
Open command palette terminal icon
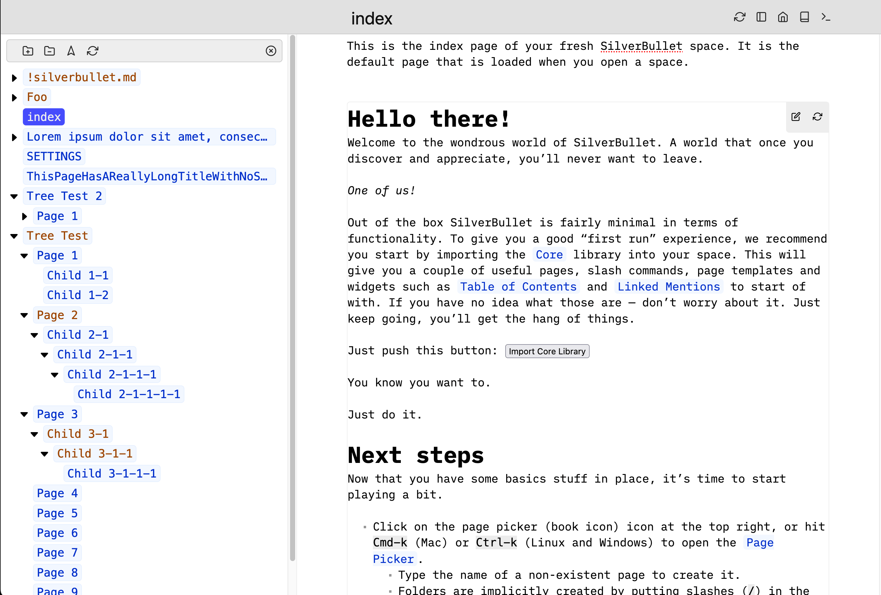(826, 17)
